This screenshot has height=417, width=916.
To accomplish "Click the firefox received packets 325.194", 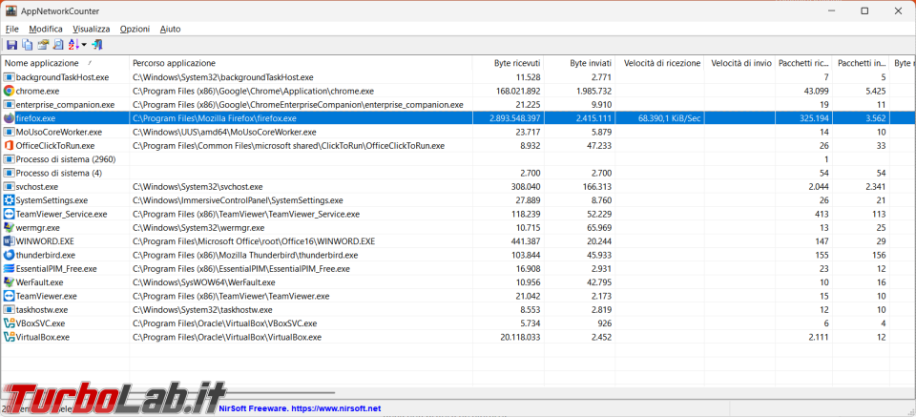I will [x=813, y=118].
